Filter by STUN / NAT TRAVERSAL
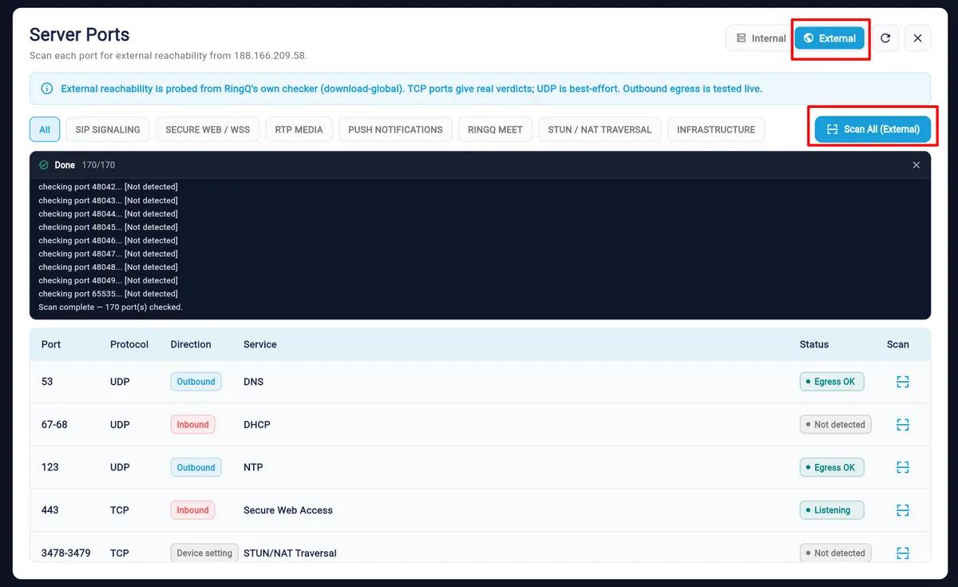 (600, 129)
